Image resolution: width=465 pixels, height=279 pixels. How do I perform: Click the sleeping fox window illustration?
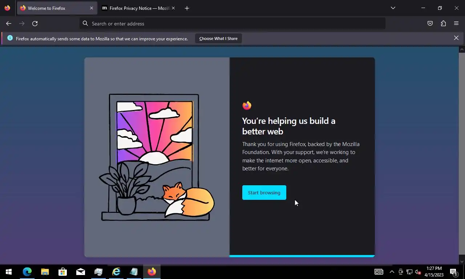pos(157,157)
